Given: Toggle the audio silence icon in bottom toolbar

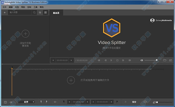Looking at the screenshot, I should pos(55,102).
